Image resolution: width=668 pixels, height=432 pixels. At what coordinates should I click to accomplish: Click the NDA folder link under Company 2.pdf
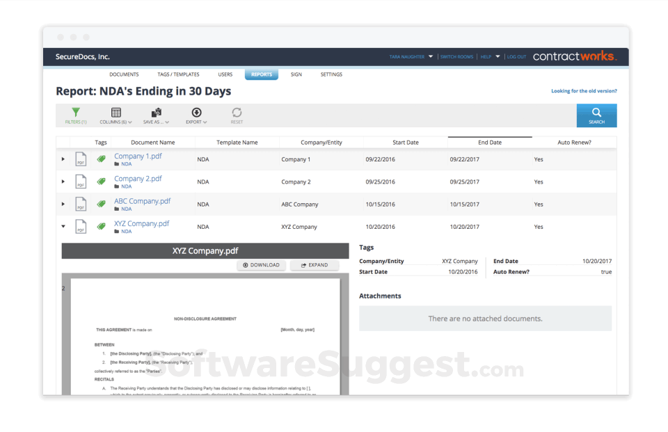point(125,186)
